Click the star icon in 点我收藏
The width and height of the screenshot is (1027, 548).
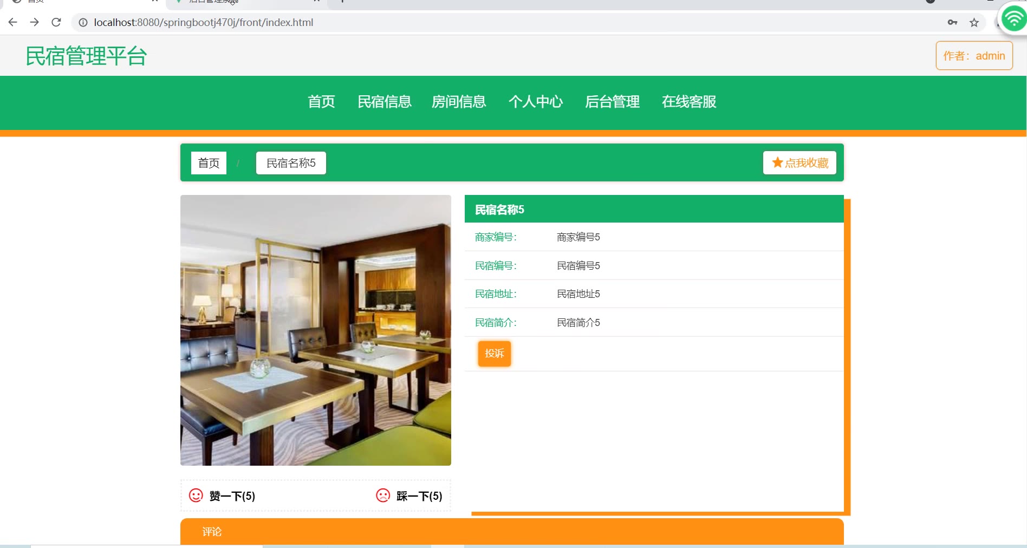(x=777, y=162)
